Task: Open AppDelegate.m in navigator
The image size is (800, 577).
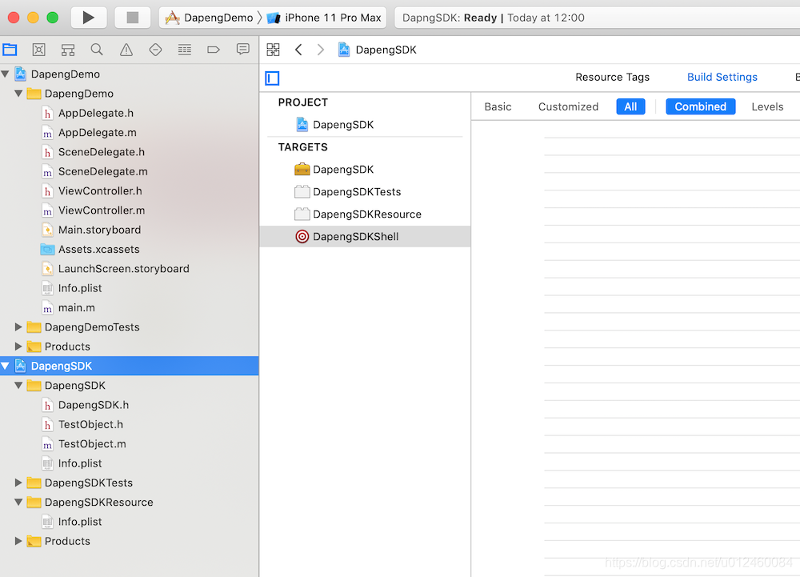Action: [x=97, y=132]
